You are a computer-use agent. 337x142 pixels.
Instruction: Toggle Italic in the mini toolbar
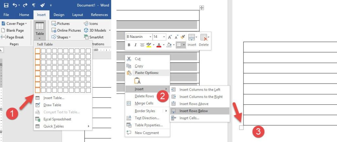pos(135,45)
